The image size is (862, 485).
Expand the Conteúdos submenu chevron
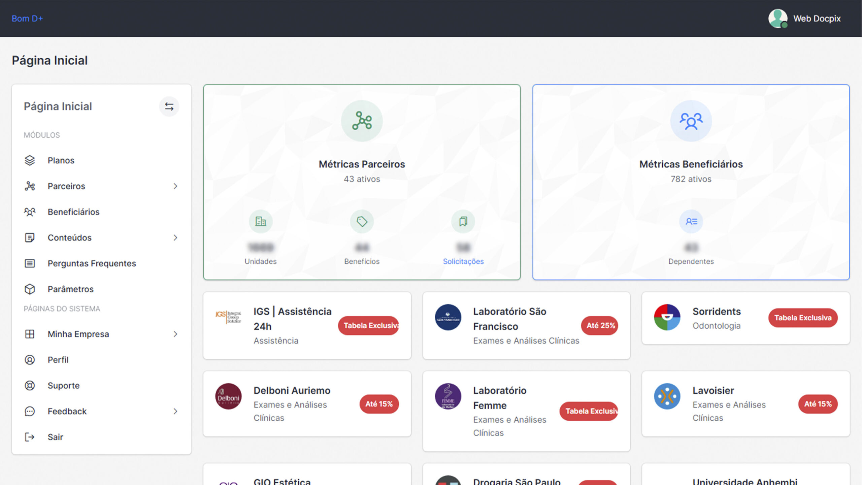coord(175,237)
